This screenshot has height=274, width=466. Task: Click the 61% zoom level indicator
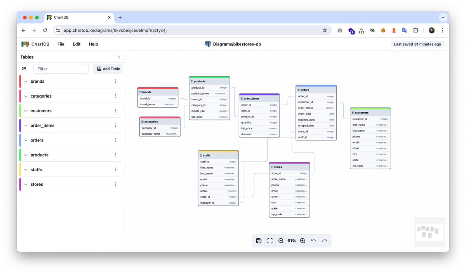click(292, 241)
